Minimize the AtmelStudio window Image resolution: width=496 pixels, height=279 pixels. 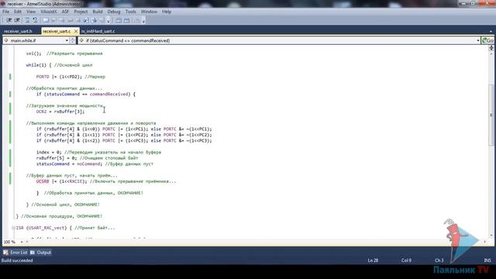[x=463, y=3]
